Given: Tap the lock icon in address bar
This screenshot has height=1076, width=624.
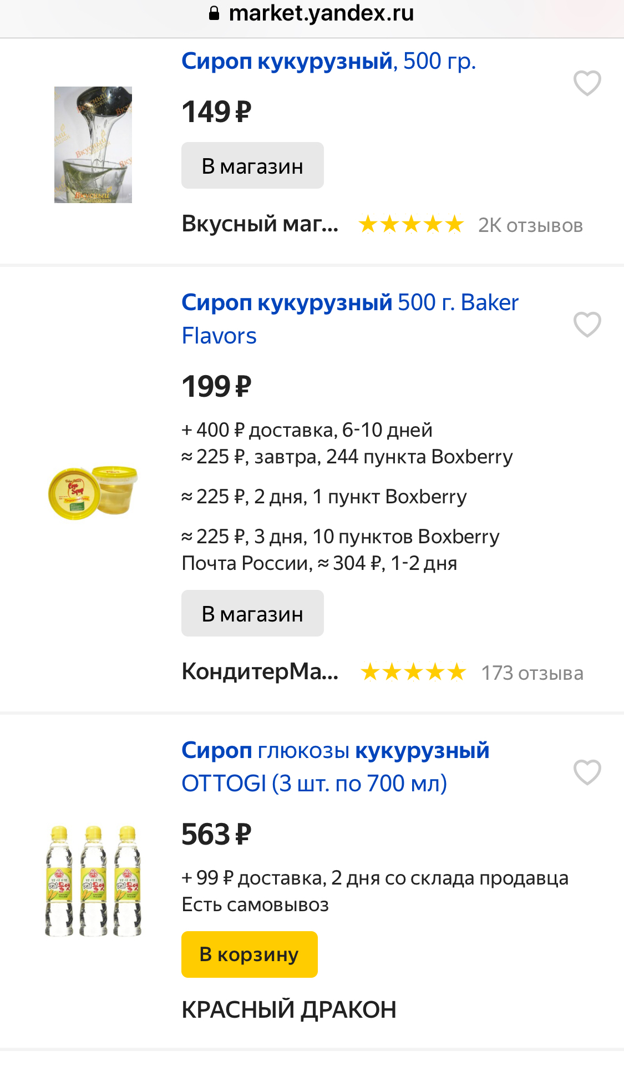Looking at the screenshot, I should tap(214, 13).
